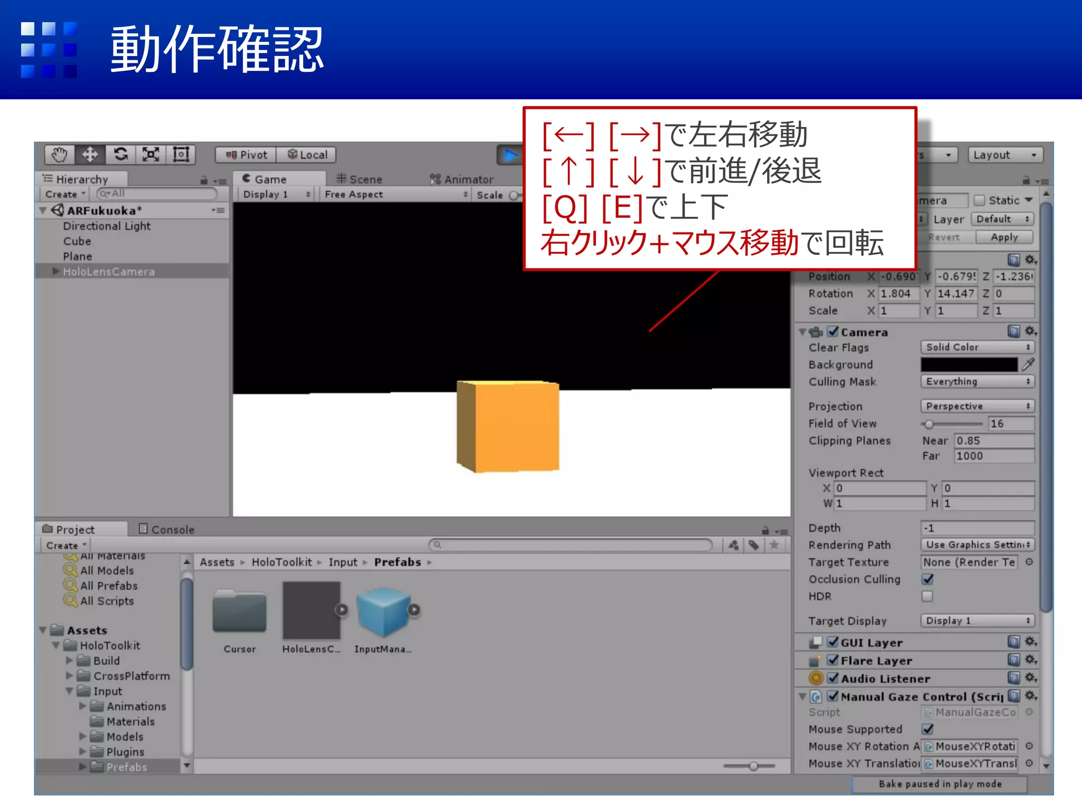1082x812 pixels.
Task: Click the Field of View slider
Action: [x=953, y=423]
